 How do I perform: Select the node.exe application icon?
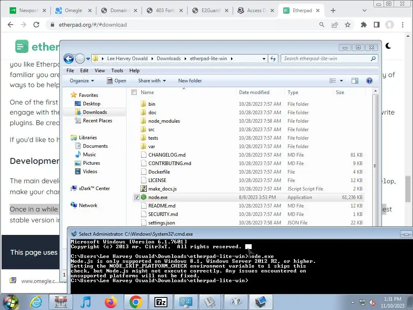(144, 197)
